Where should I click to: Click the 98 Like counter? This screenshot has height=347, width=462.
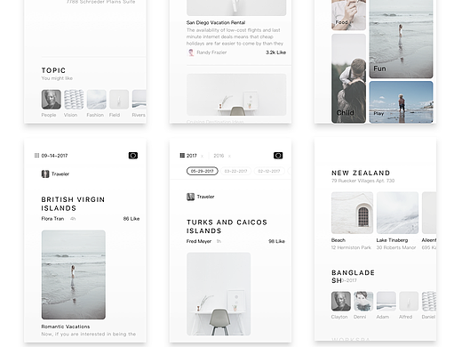pos(276,241)
